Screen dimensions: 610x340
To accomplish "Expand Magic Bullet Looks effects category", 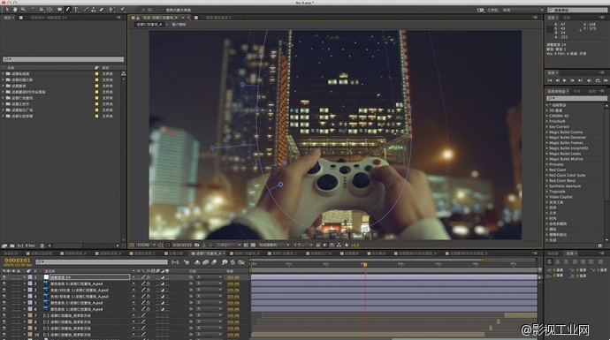I will click(x=547, y=154).
